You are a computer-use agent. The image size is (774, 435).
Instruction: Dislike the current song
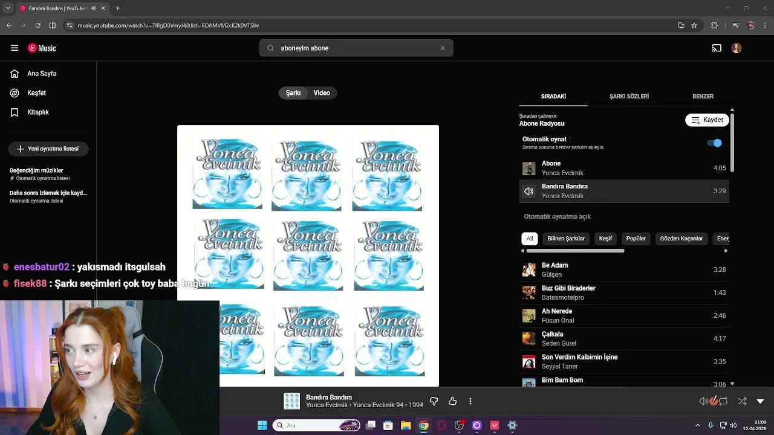click(x=434, y=401)
